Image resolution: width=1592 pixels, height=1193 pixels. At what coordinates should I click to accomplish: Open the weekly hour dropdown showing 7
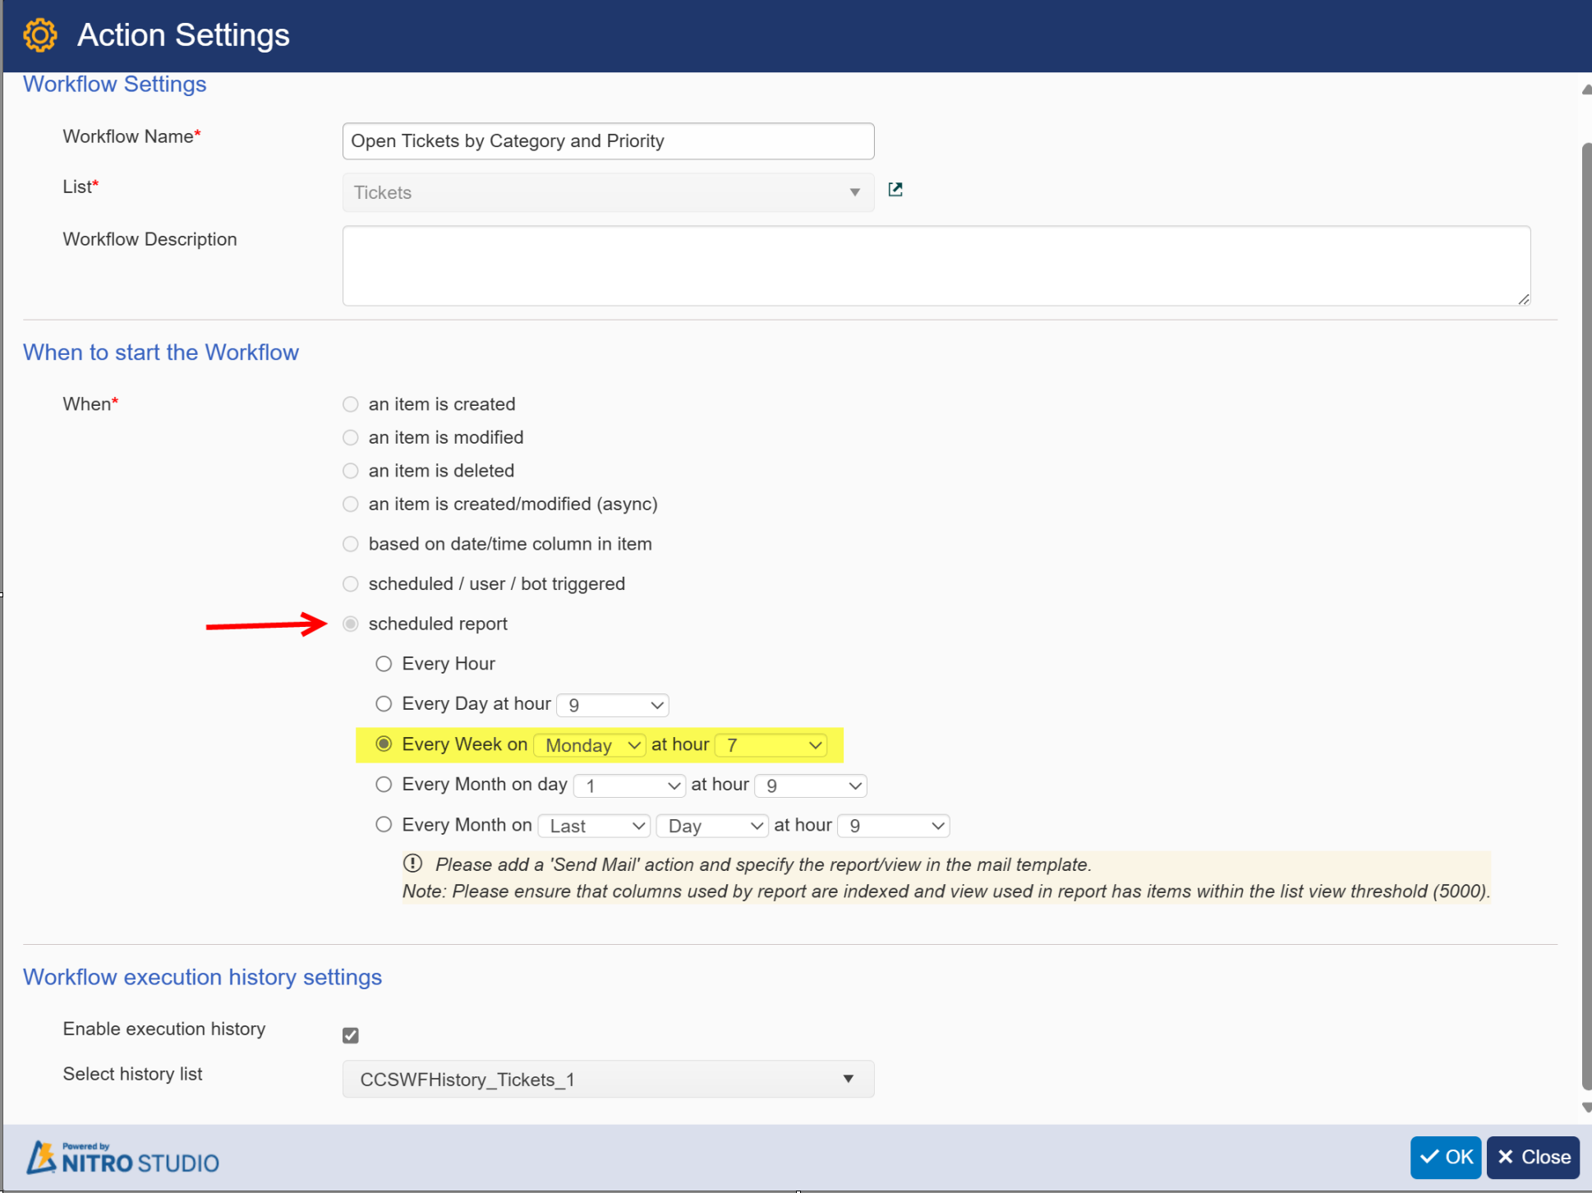point(771,745)
